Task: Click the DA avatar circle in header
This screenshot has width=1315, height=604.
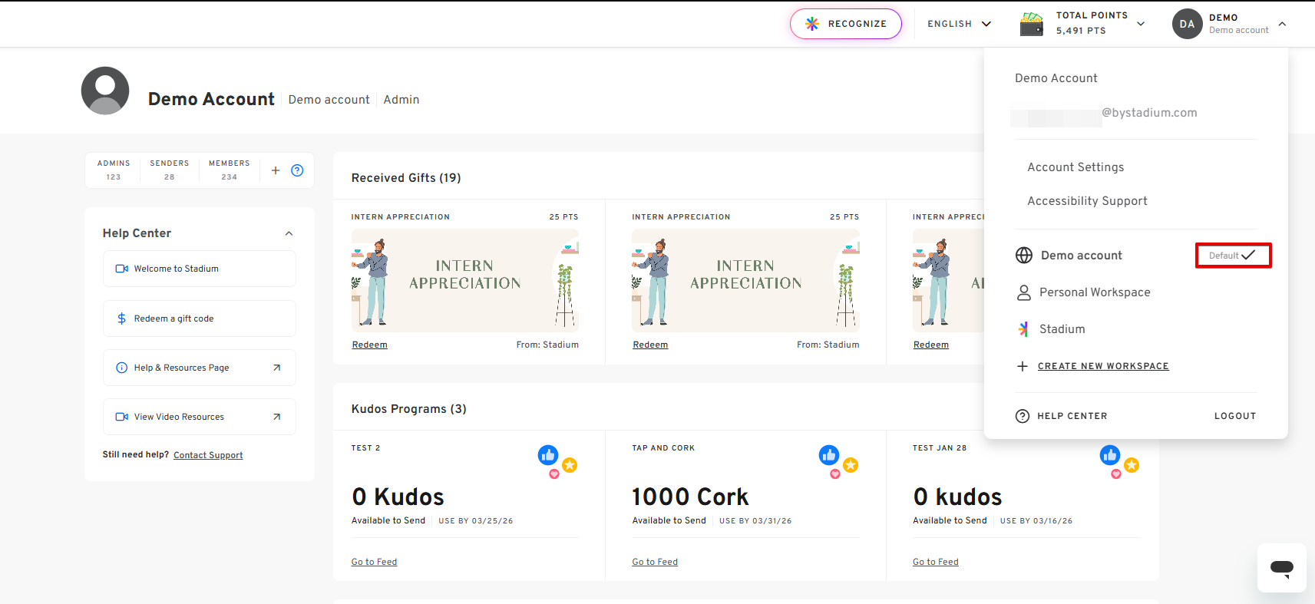Action: point(1187,24)
